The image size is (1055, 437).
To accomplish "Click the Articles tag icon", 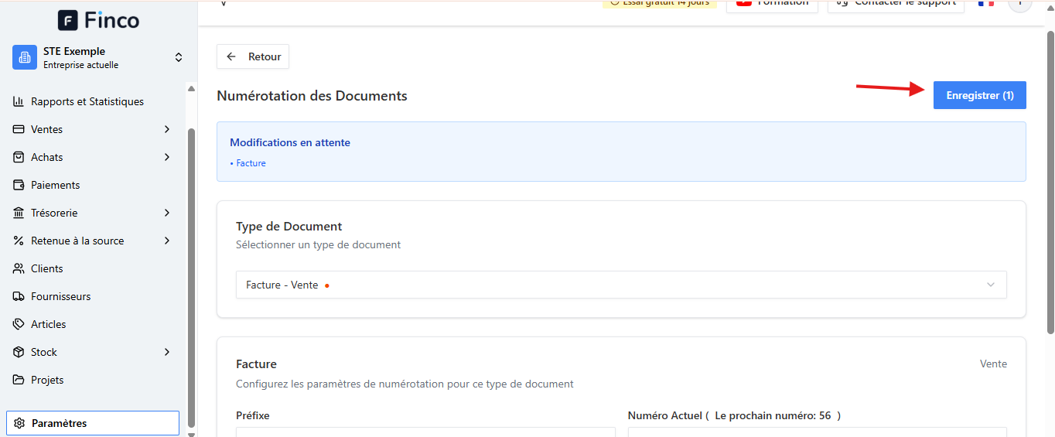I will click(x=19, y=324).
